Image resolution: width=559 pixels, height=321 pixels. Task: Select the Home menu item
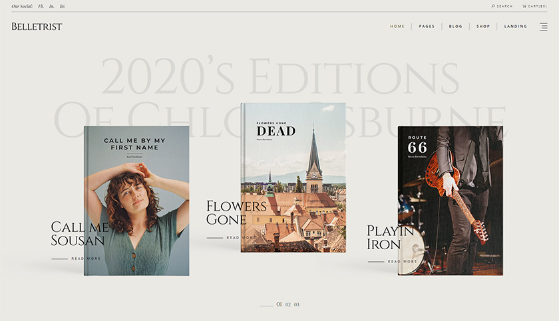coord(397,27)
